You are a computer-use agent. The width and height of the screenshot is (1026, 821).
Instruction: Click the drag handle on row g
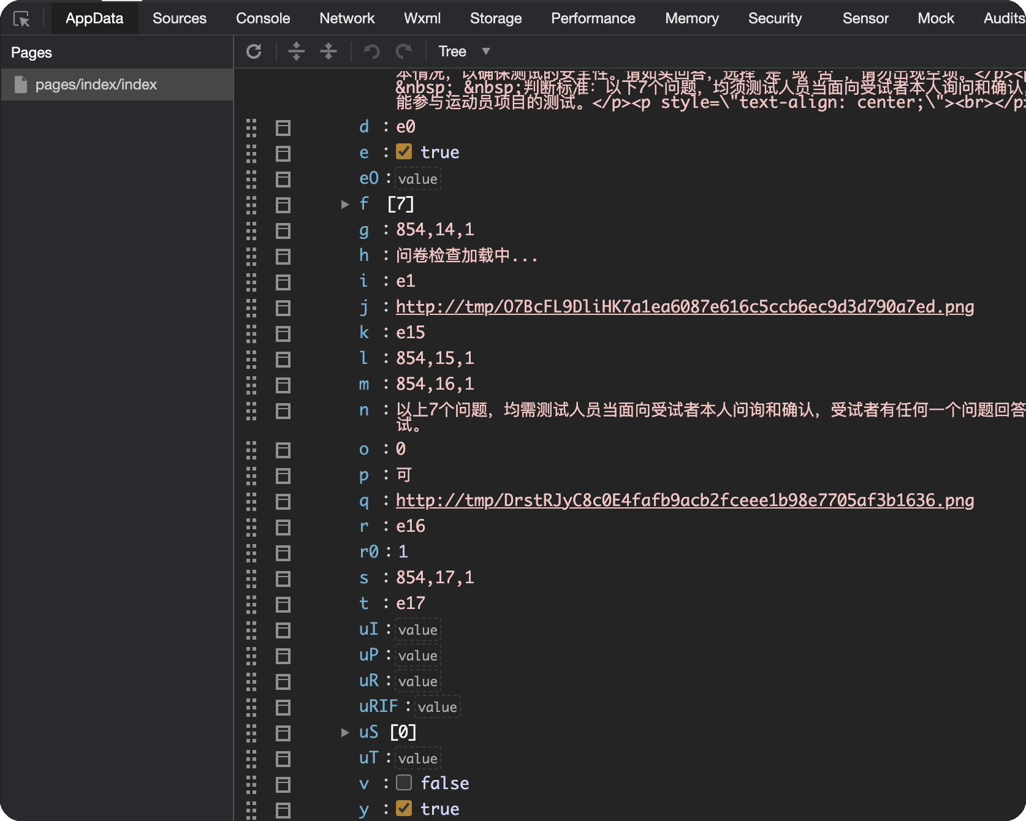coord(251,230)
